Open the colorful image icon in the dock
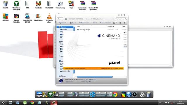The width and height of the screenshot is (187, 105). [x=123, y=94]
